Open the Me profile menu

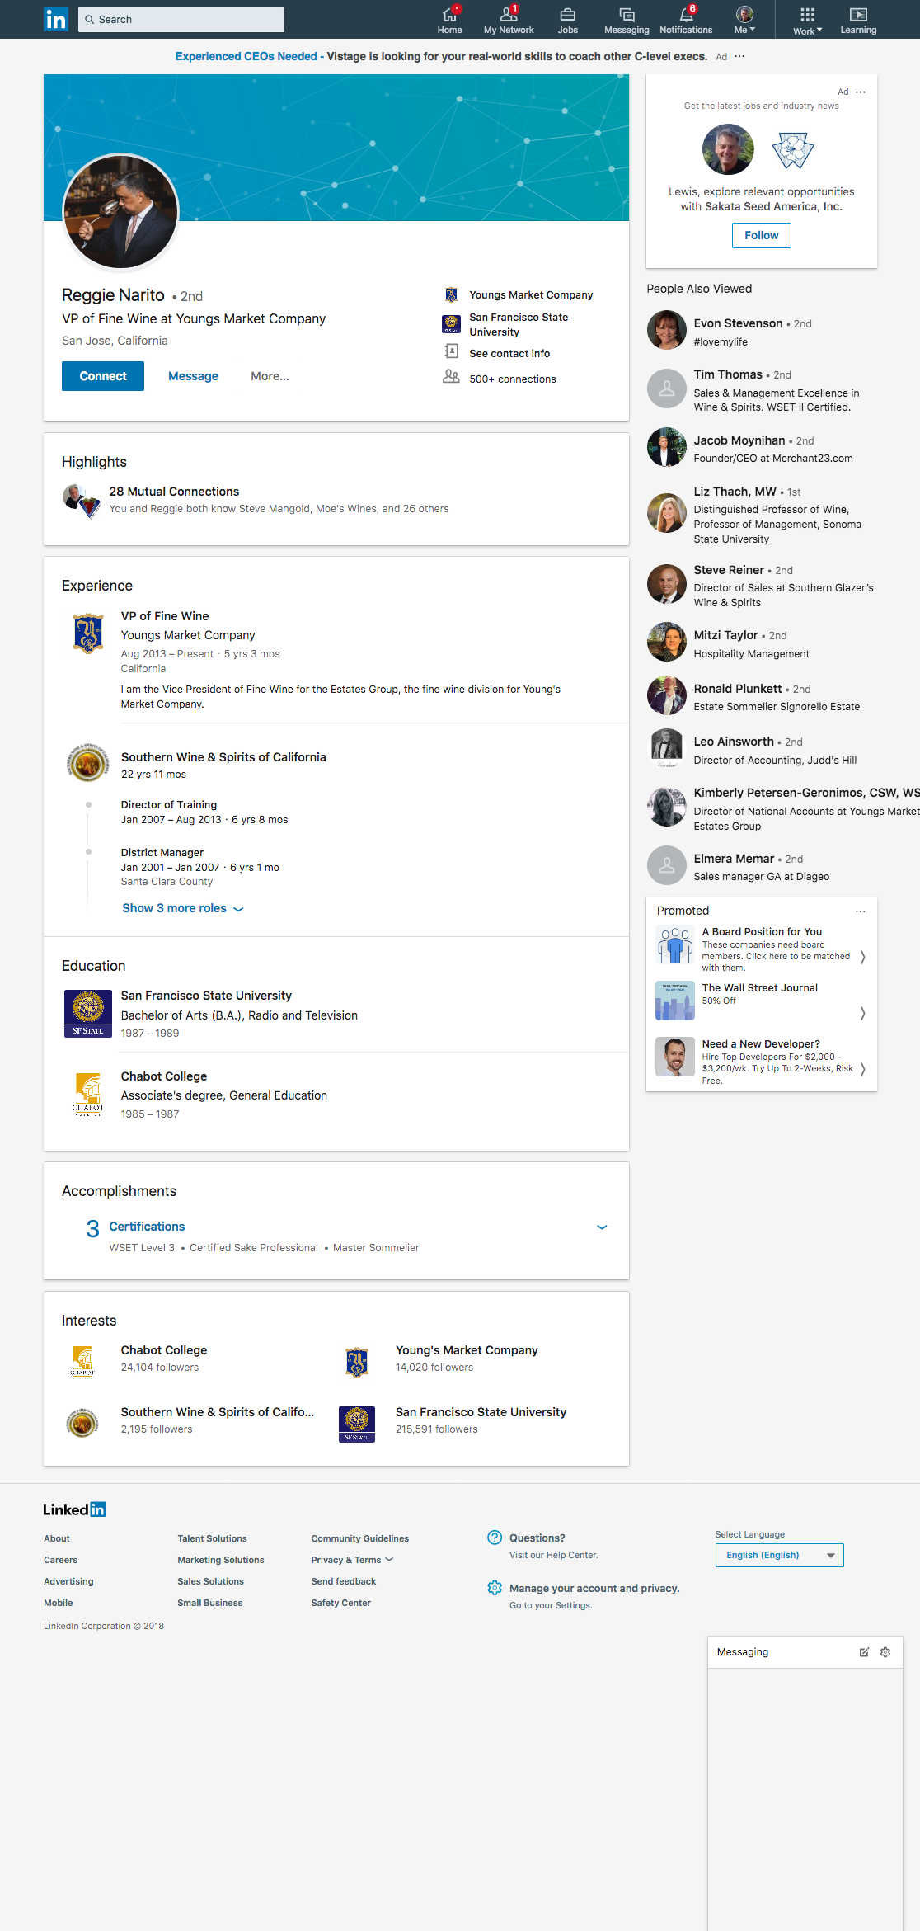pyautogui.click(x=744, y=20)
